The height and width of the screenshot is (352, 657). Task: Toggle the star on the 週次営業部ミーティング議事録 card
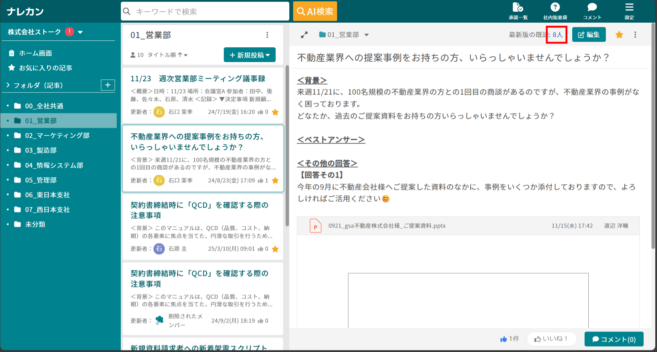[275, 112]
